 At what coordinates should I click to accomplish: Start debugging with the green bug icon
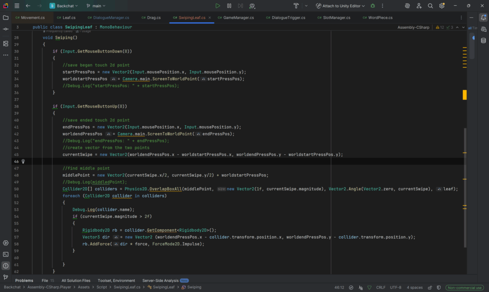pos(372,6)
